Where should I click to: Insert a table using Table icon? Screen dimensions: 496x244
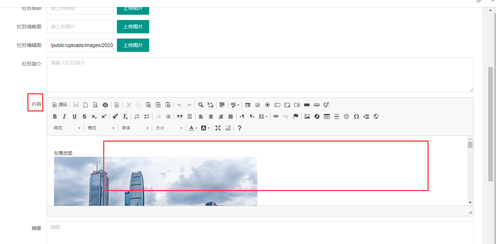pos(327,116)
